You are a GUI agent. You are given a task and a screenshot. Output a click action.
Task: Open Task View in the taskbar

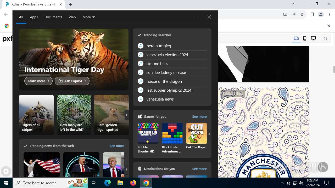click(94, 183)
